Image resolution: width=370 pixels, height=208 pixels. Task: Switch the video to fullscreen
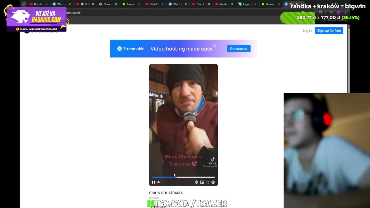coord(208,182)
